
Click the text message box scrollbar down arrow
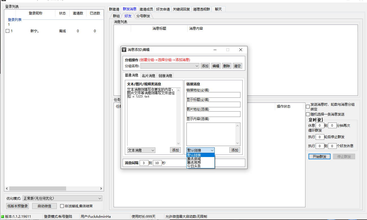178,143
